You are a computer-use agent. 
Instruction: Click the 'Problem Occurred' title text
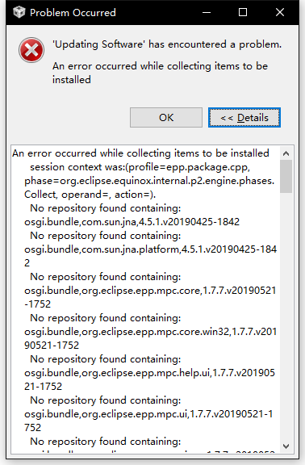tap(73, 13)
